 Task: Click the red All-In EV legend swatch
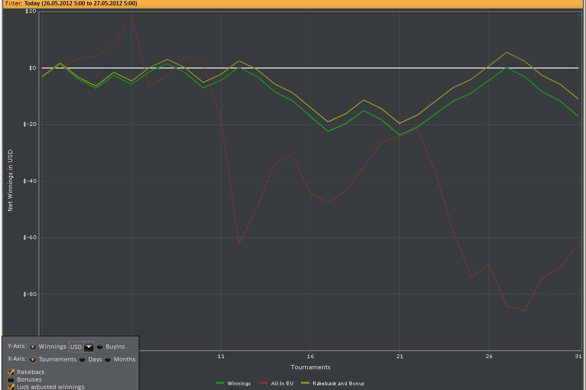[x=264, y=383]
